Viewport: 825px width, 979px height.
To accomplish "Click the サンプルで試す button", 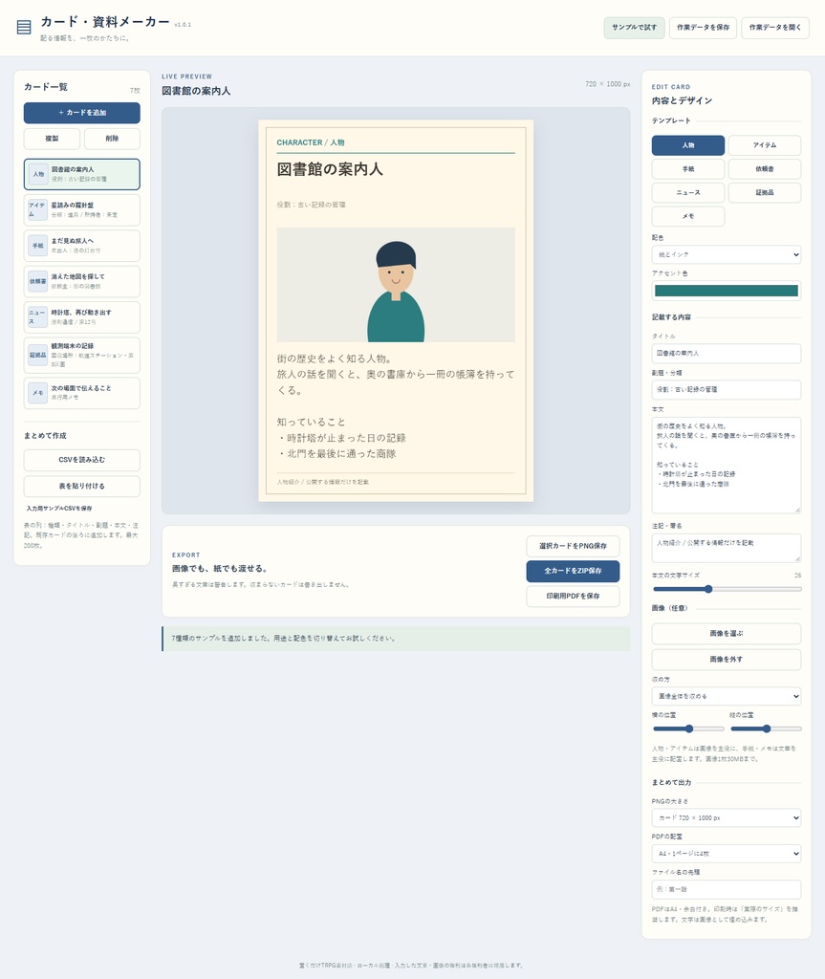I will (x=634, y=28).
